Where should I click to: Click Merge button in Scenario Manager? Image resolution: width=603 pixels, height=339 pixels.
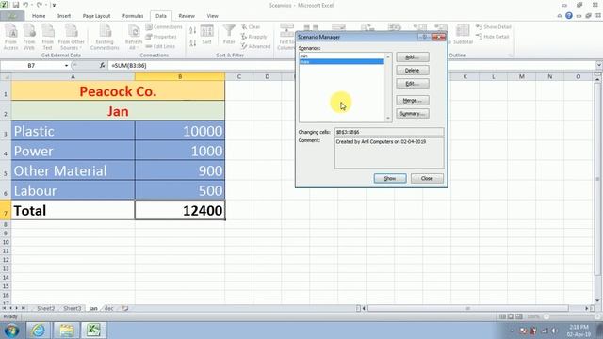coord(413,101)
